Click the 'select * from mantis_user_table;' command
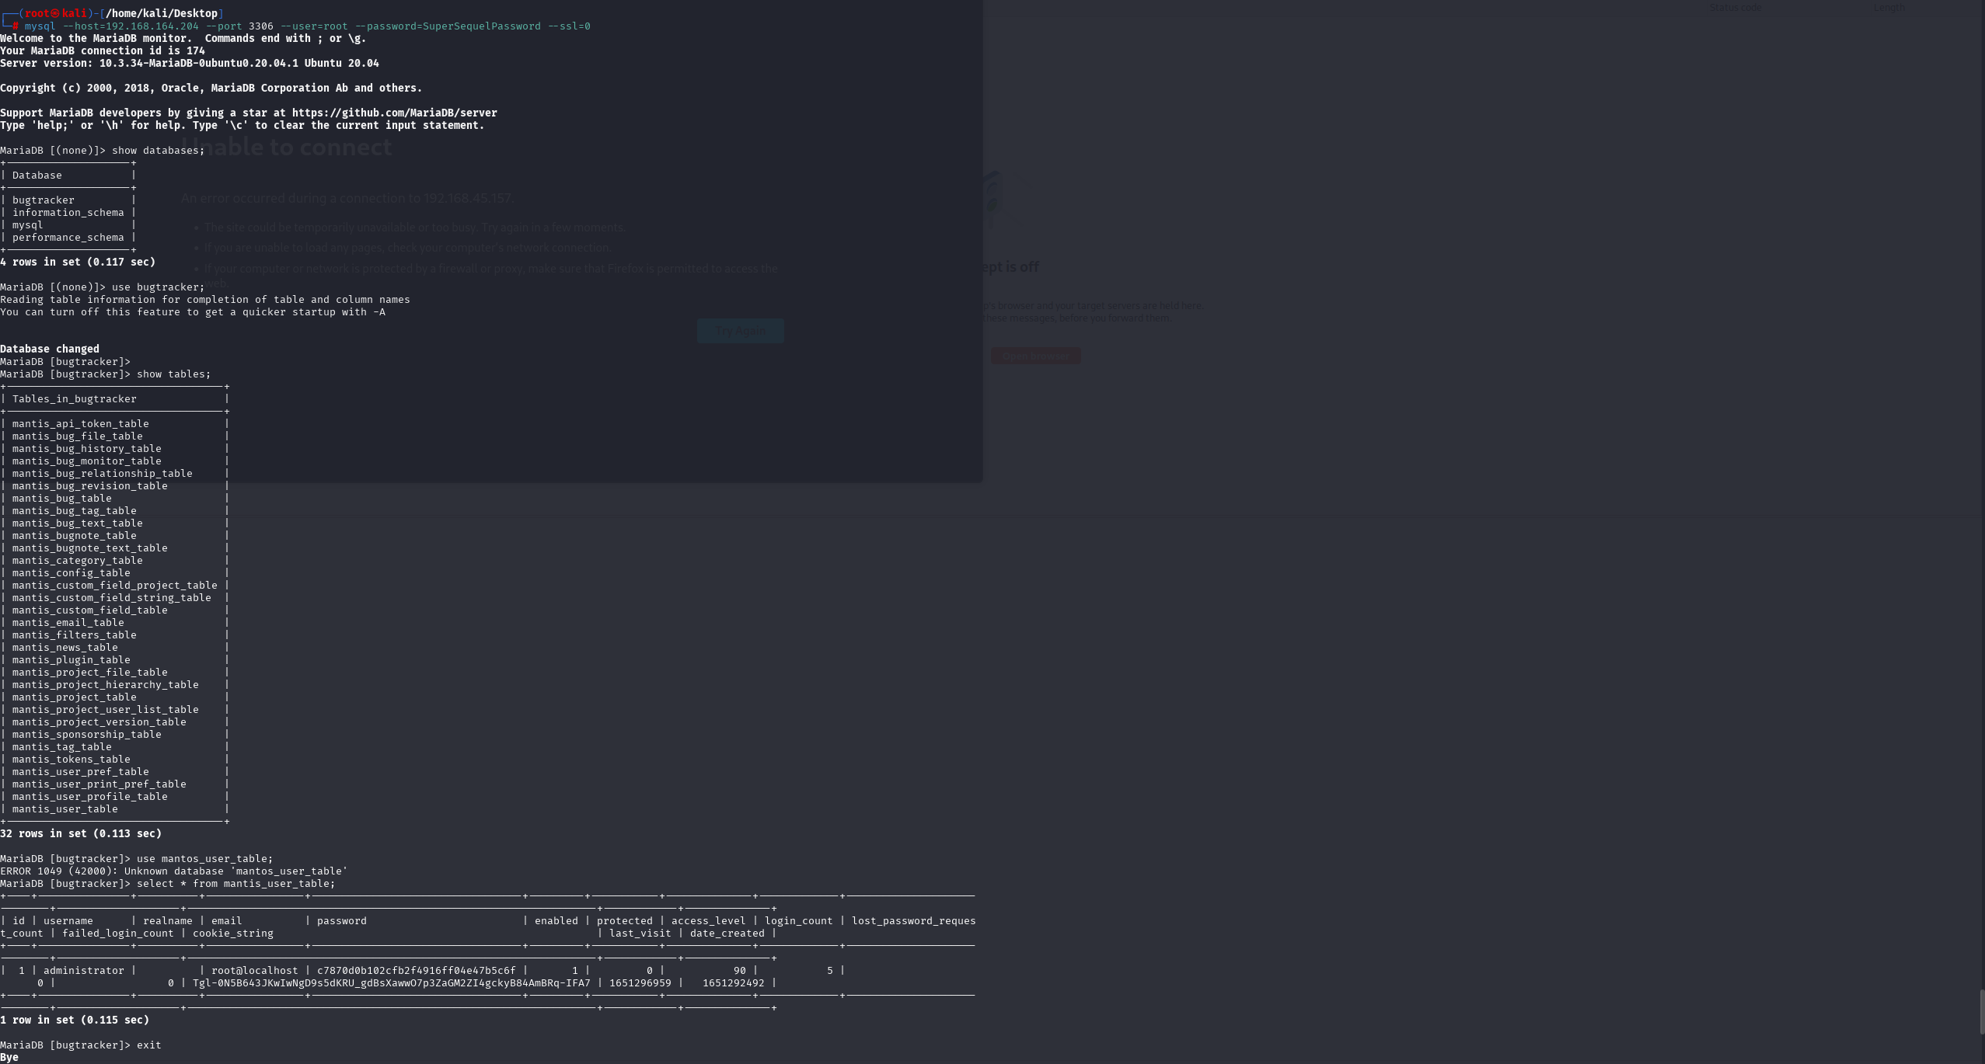1985x1064 pixels. [x=236, y=884]
